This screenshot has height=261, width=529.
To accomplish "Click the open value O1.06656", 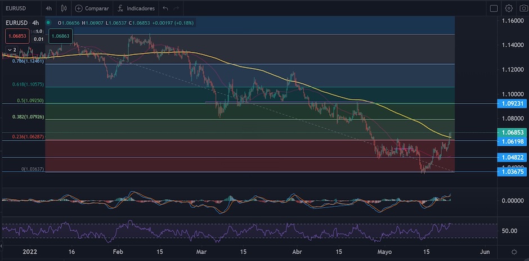I will [69, 23].
